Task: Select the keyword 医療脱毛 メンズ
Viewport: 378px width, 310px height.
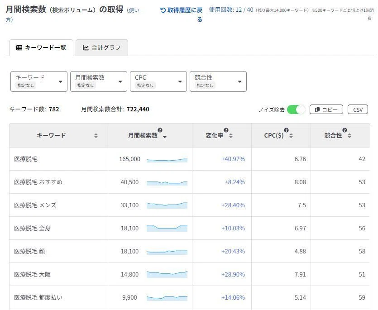Action: pos(35,205)
